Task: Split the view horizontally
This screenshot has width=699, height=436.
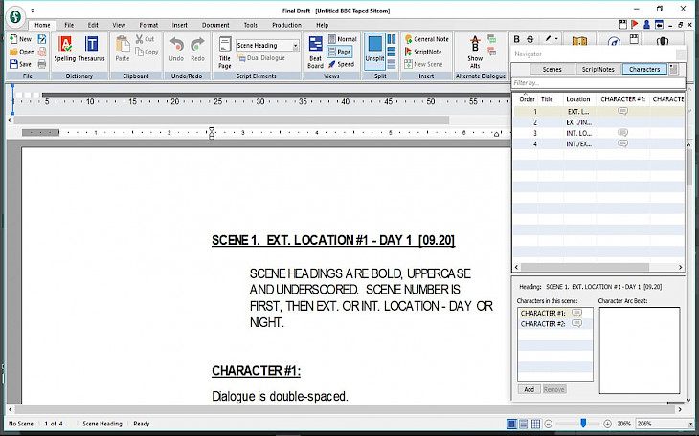Action: pyautogui.click(x=392, y=52)
